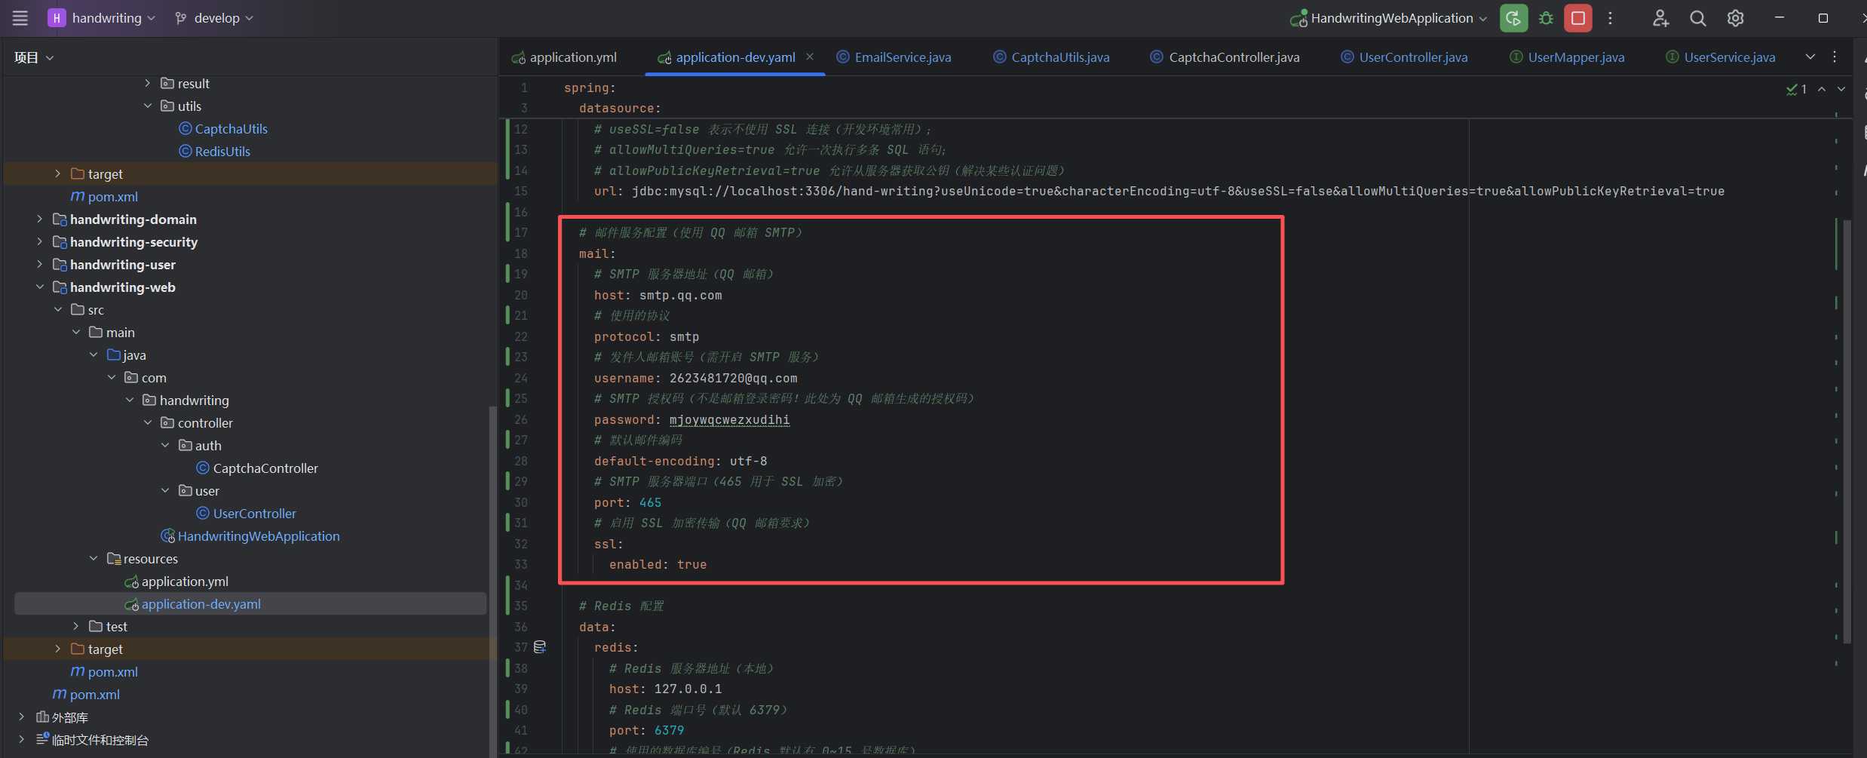Click the Redis port value 6379
1867x758 pixels.
click(669, 730)
